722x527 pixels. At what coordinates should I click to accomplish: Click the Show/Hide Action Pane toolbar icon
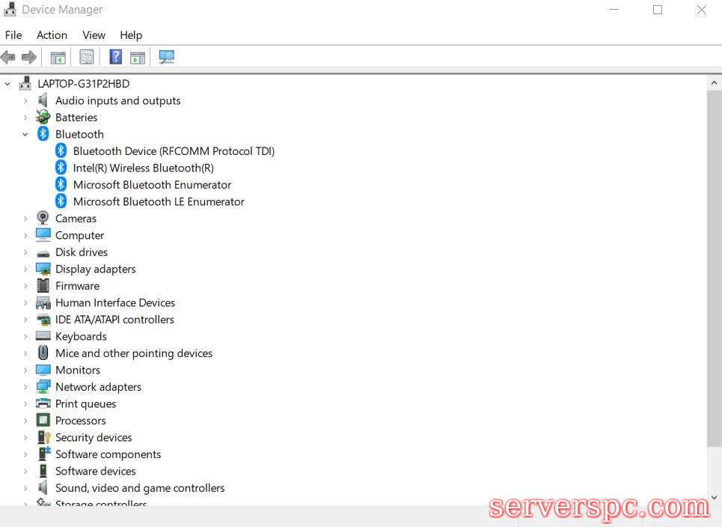[x=138, y=57]
